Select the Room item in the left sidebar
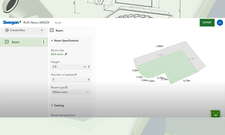Screen dimensions: 225x135 pos(16,42)
